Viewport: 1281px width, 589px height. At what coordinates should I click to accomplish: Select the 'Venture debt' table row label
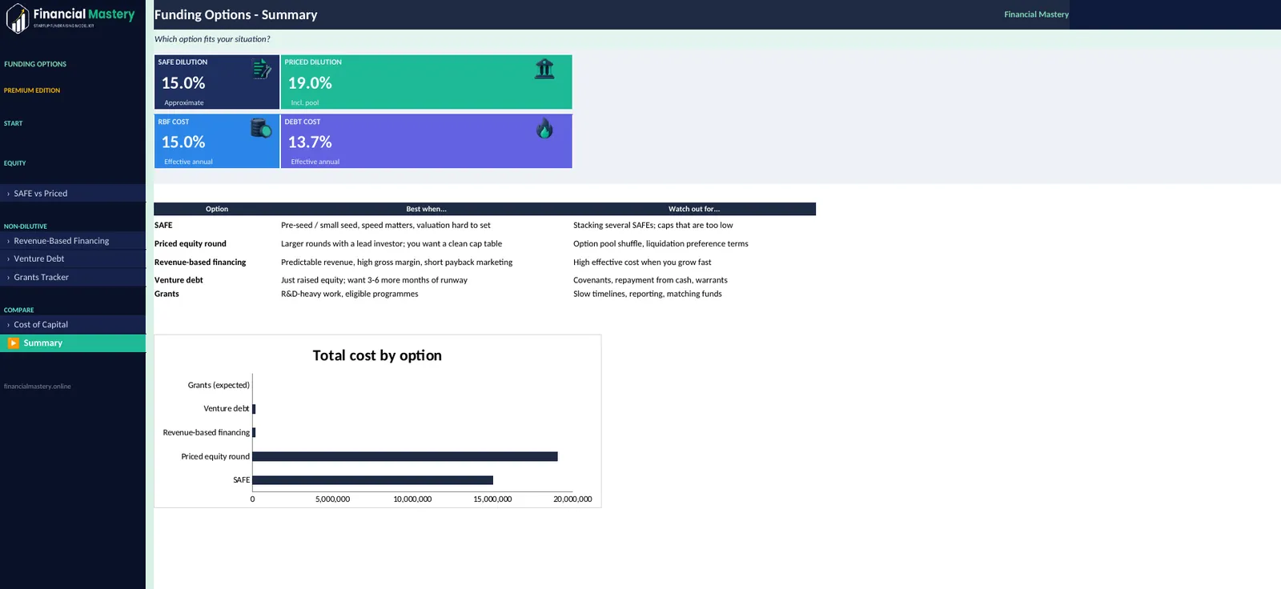coord(179,280)
